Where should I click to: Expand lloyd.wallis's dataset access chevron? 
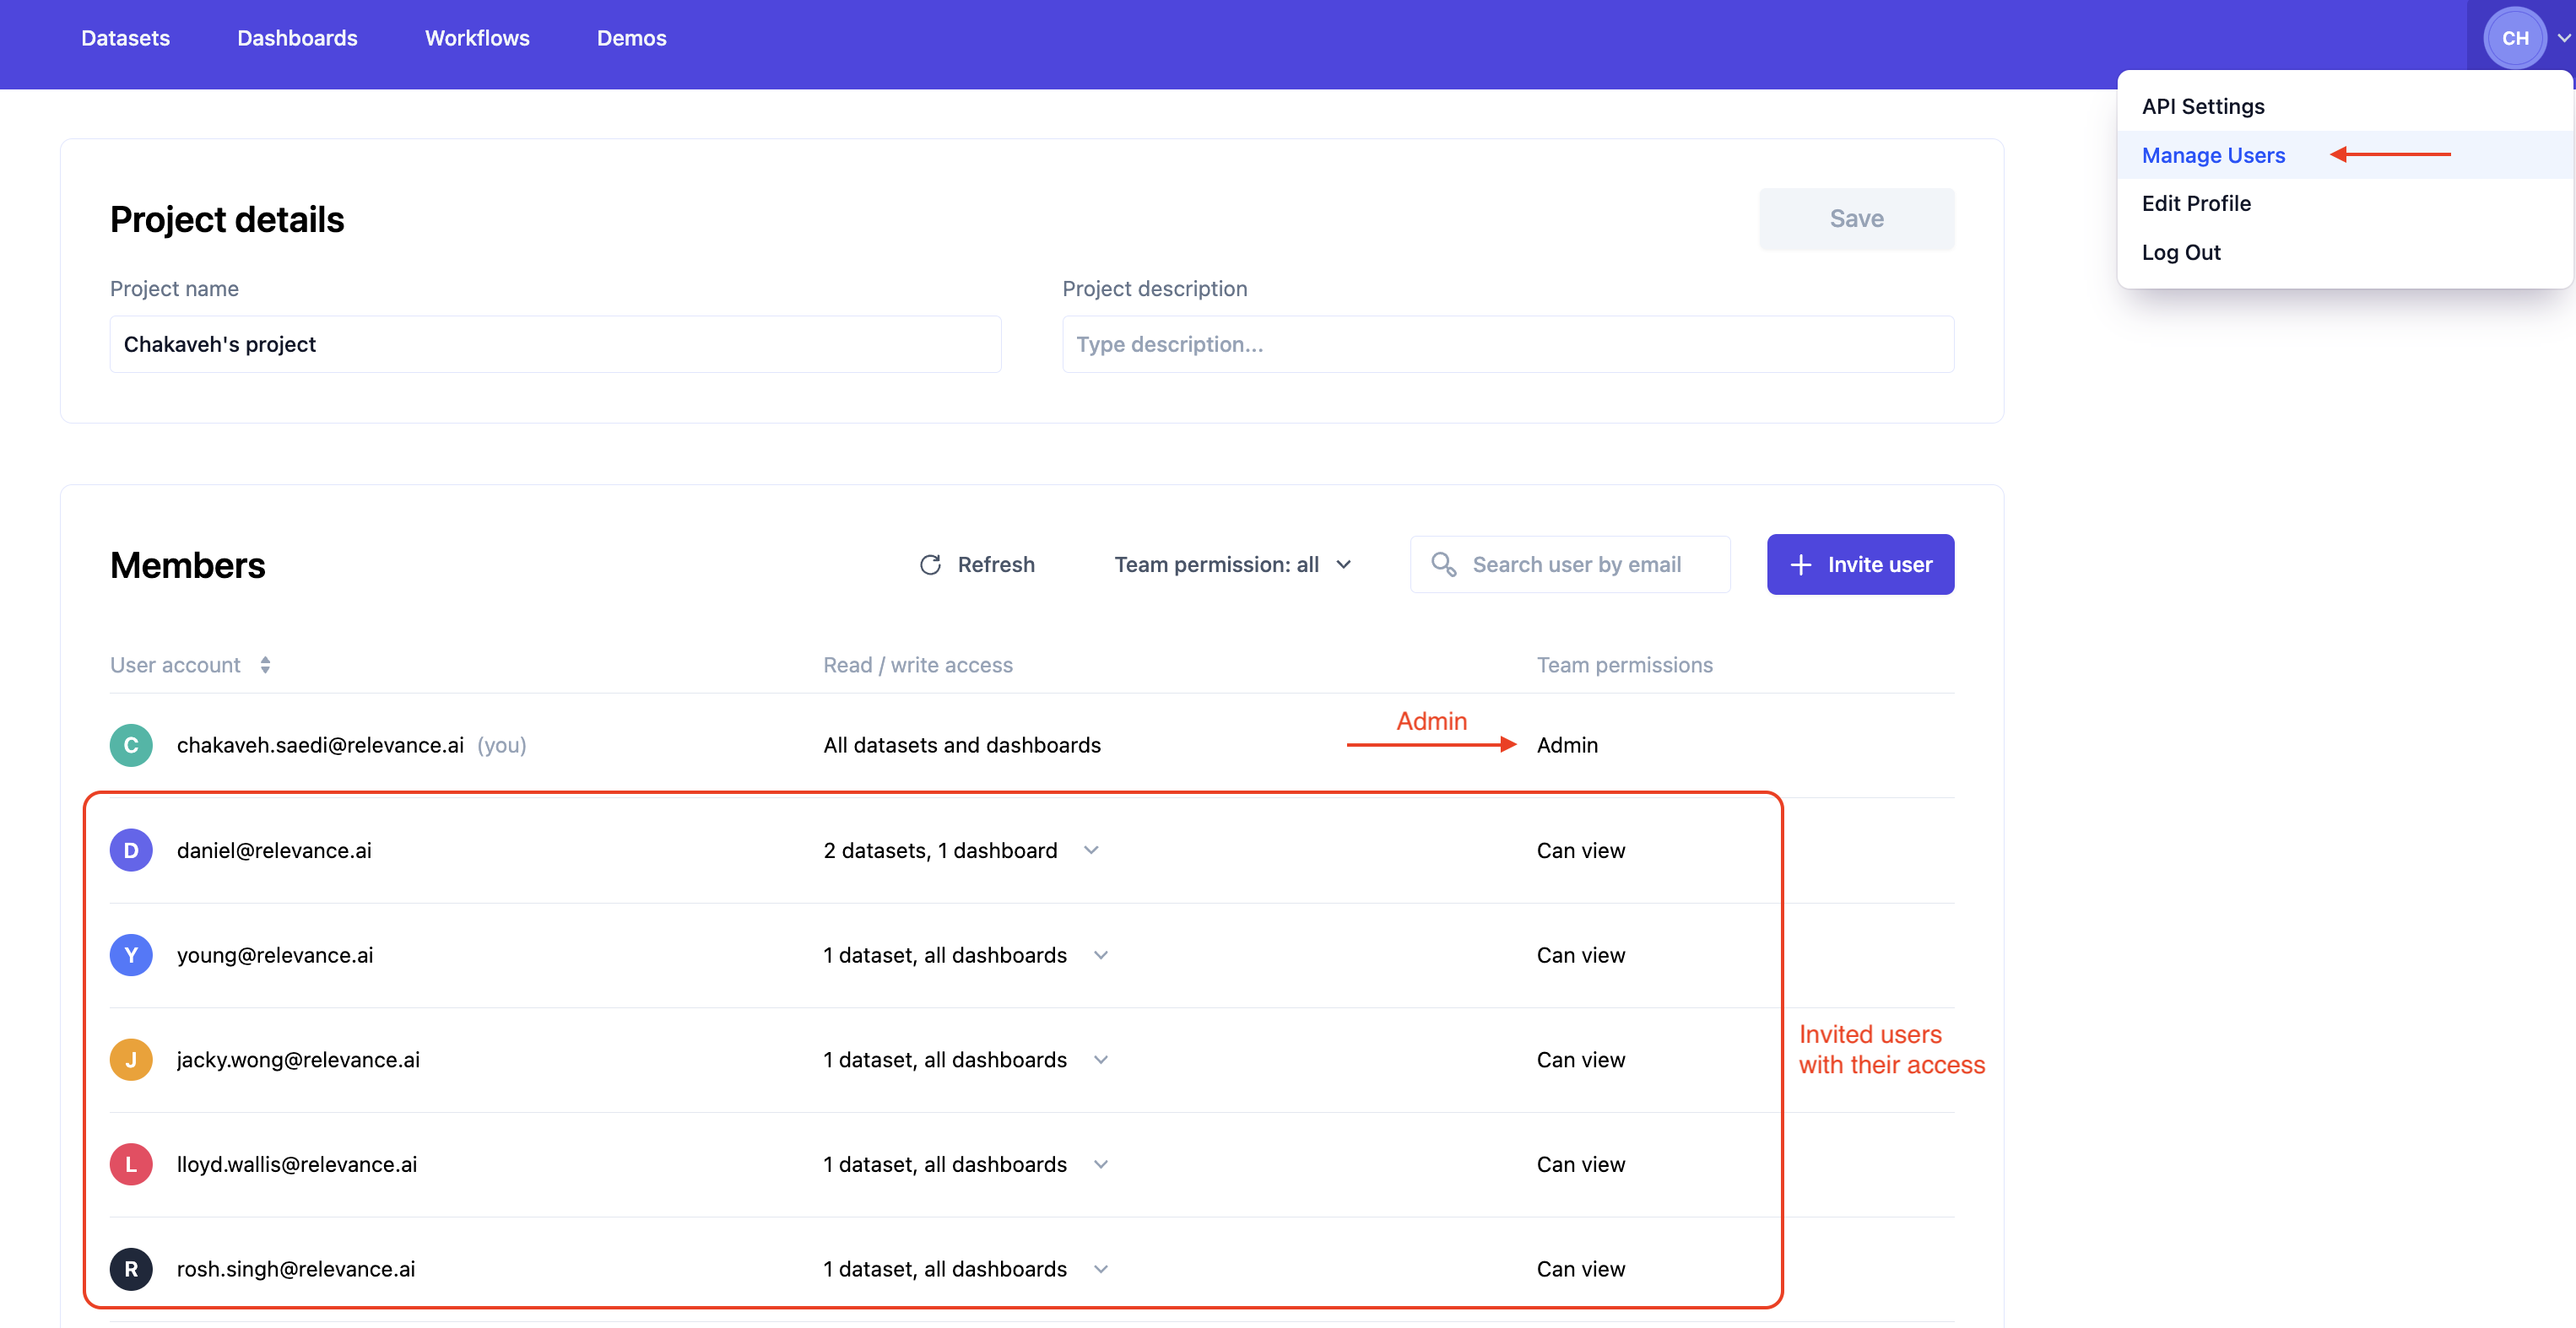pyautogui.click(x=1101, y=1164)
